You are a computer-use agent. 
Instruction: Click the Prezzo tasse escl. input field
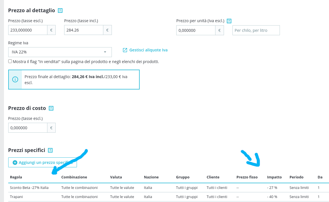tap(28, 30)
